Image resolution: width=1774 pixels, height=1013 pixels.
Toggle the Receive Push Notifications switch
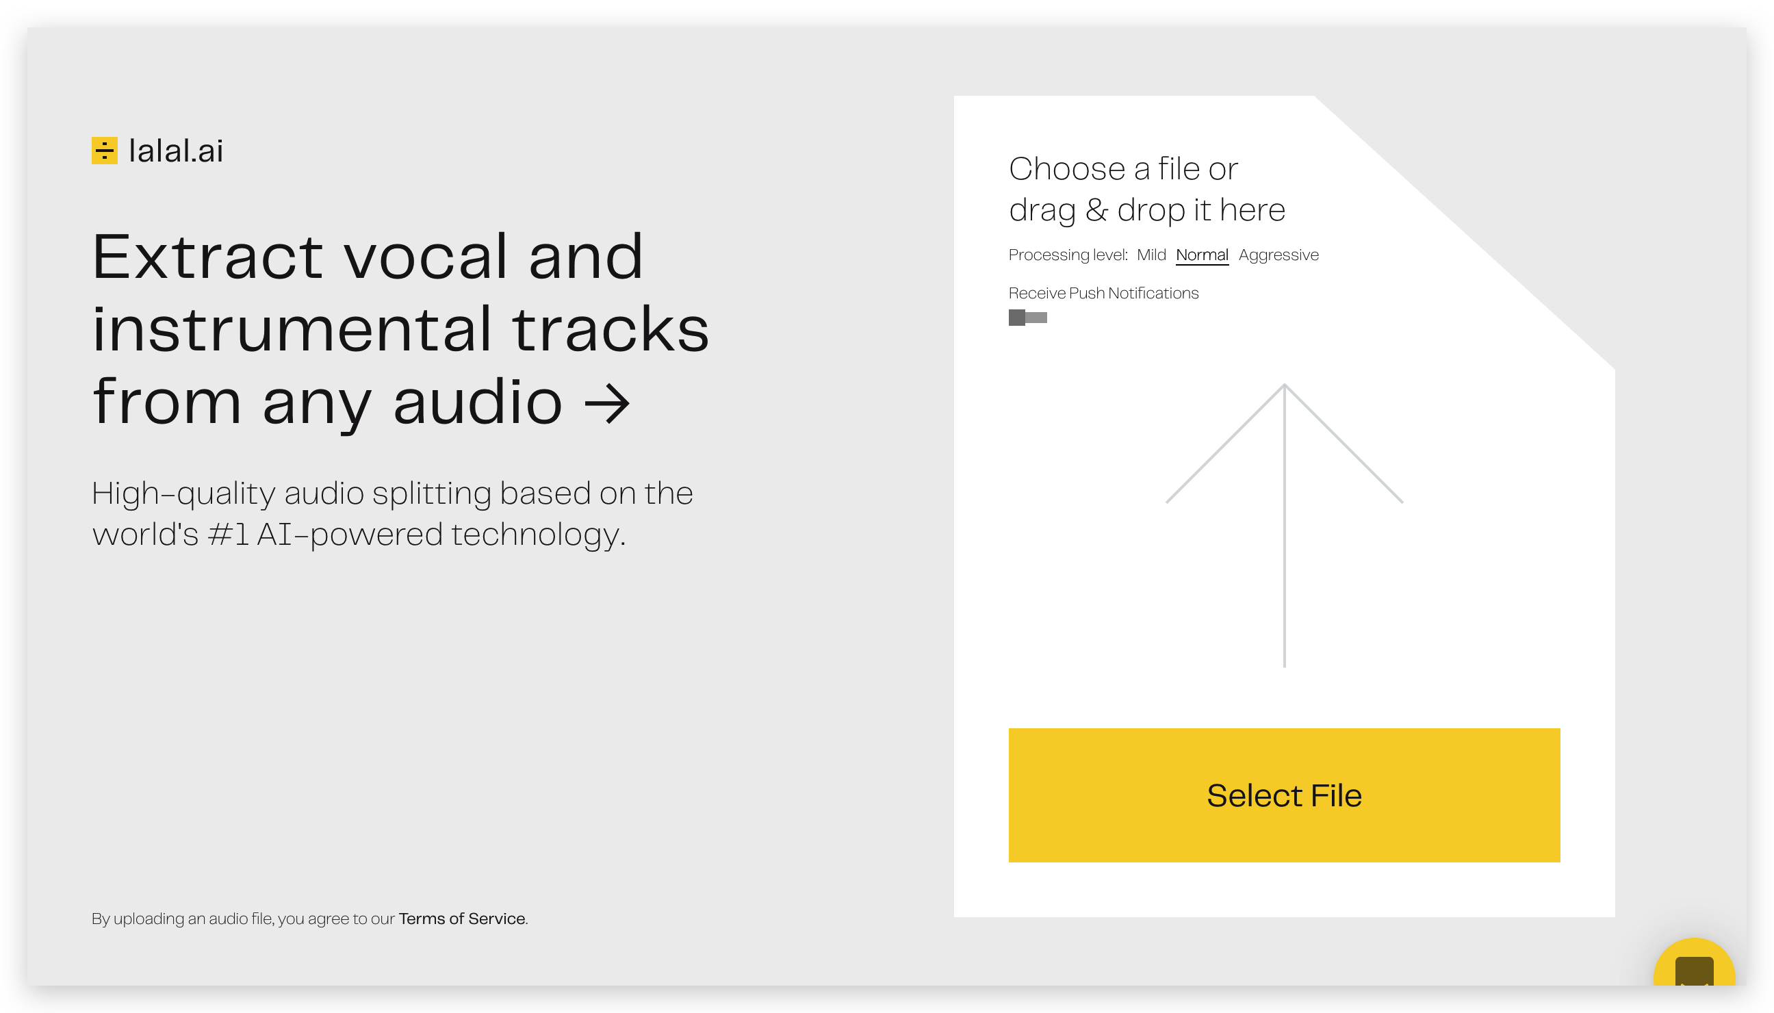1027,318
